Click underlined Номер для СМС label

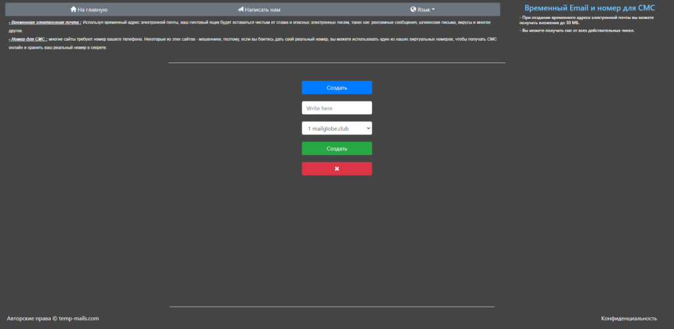28,39
